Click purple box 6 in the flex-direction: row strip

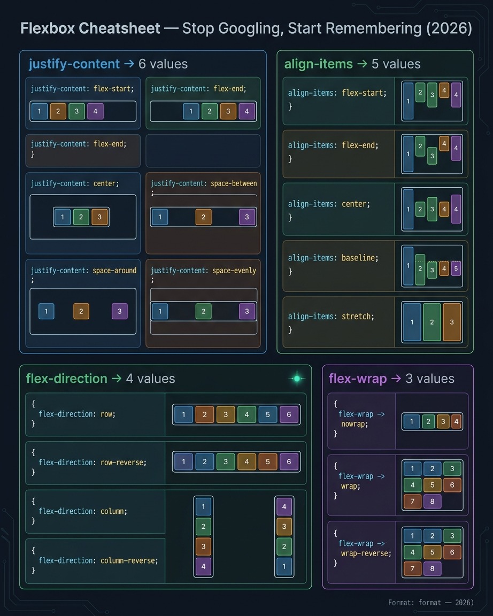pos(289,414)
